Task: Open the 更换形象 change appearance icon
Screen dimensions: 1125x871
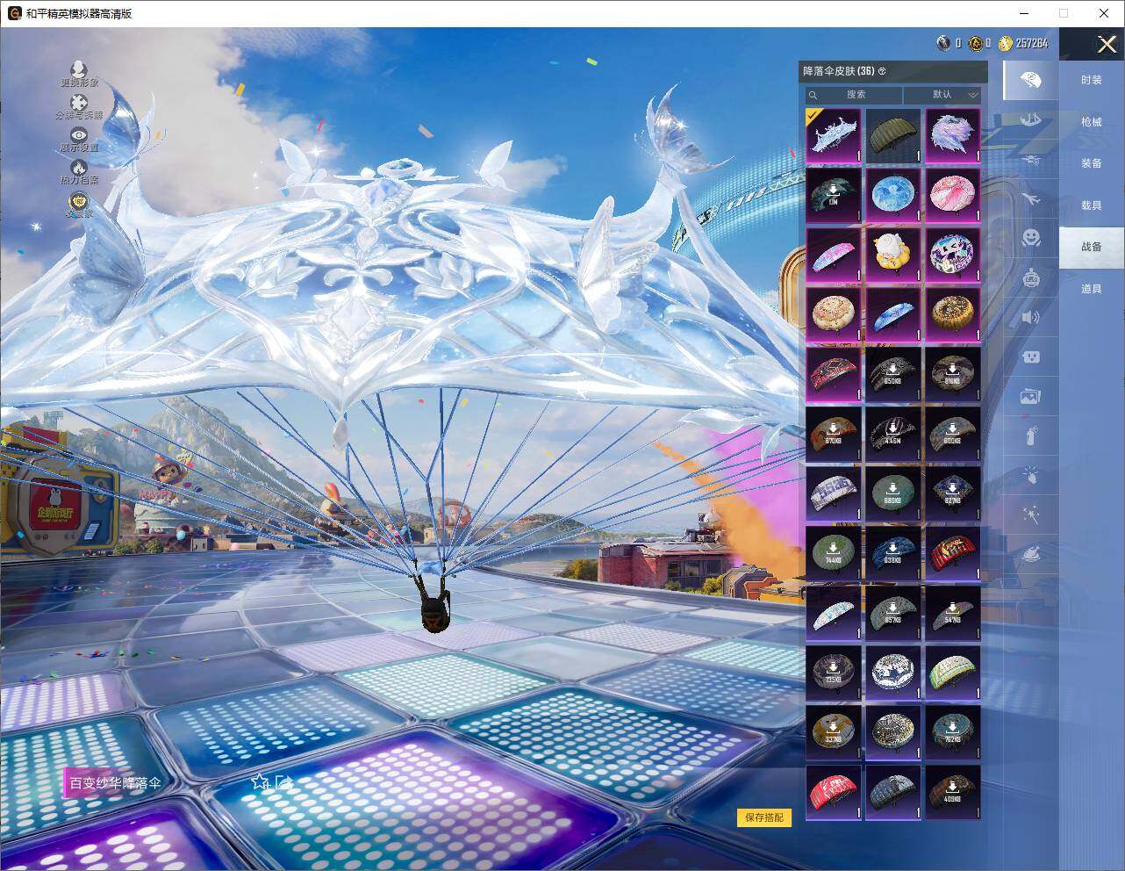Action: (x=79, y=69)
